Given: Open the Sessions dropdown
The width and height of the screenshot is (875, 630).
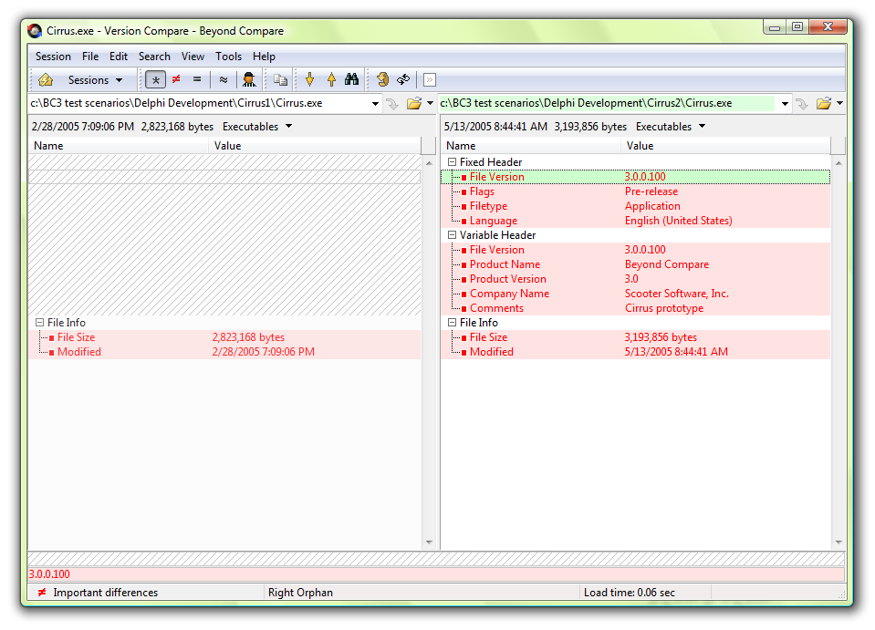Looking at the screenshot, I should click(x=95, y=79).
